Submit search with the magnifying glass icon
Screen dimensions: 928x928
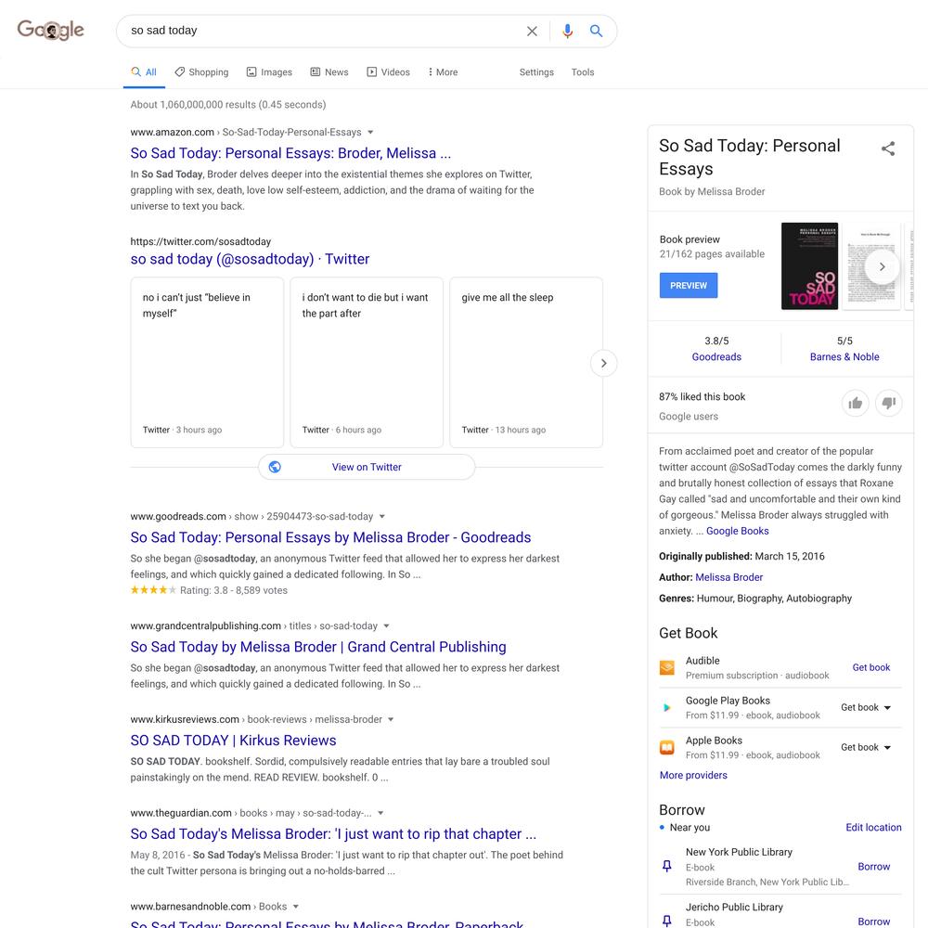point(596,31)
